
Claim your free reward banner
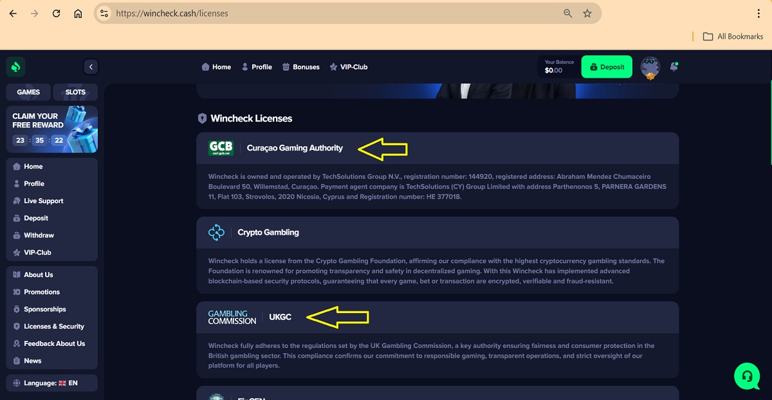(51, 129)
